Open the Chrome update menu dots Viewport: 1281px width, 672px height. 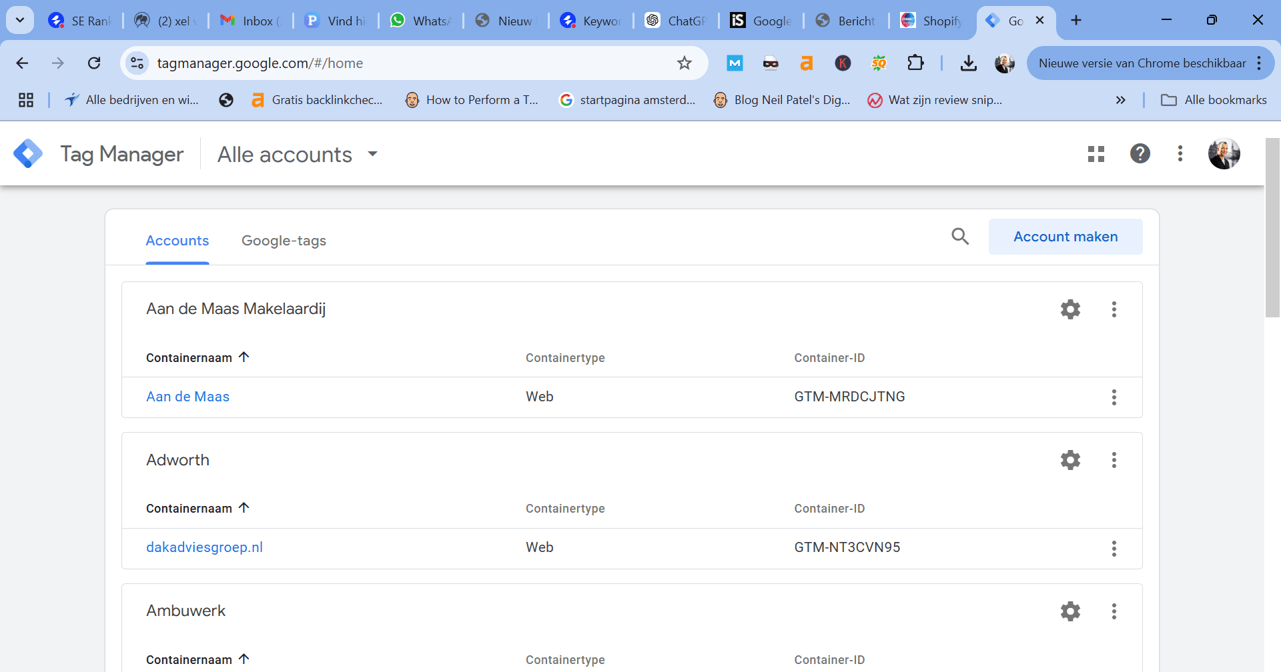point(1259,63)
